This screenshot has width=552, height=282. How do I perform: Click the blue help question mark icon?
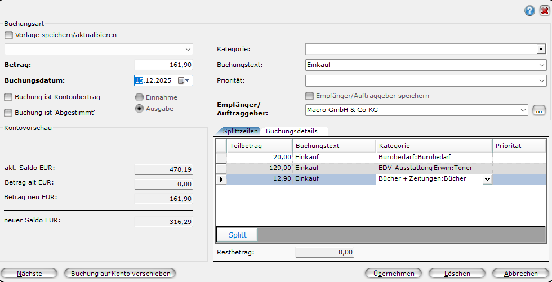click(x=529, y=10)
